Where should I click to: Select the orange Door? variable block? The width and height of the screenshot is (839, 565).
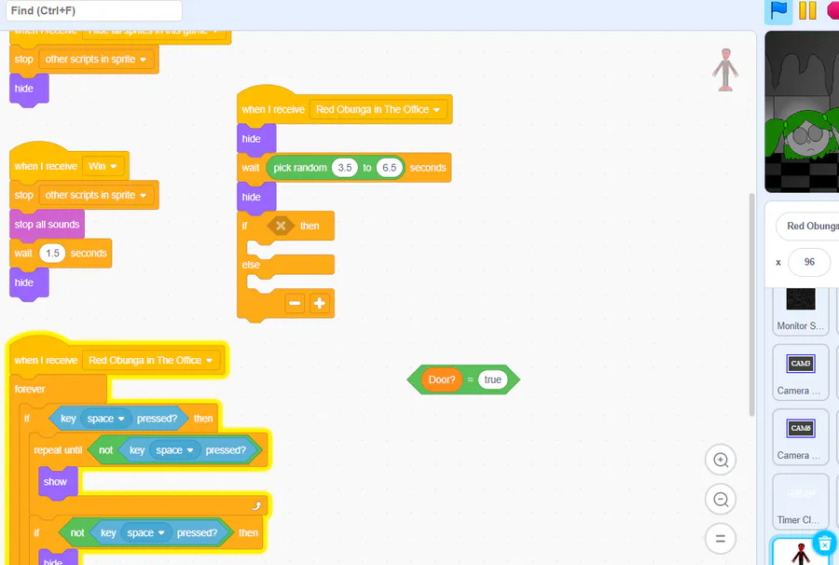tap(442, 379)
